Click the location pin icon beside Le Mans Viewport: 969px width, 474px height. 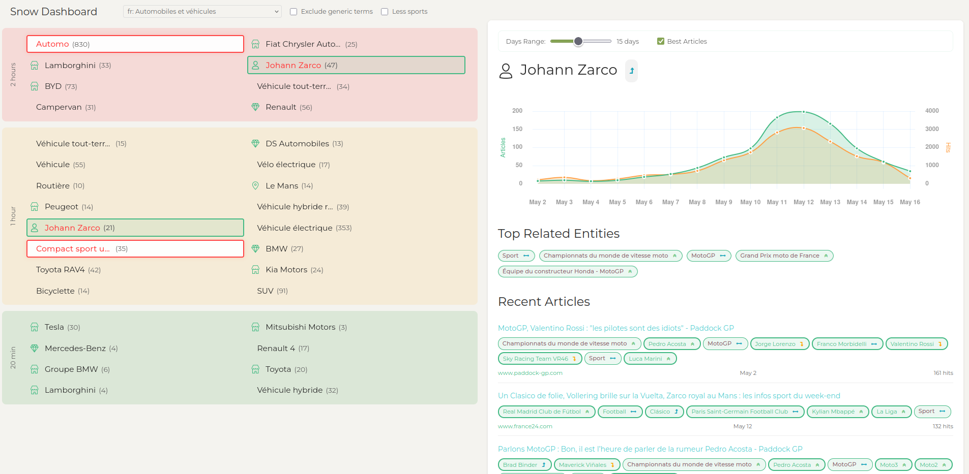tap(256, 186)
